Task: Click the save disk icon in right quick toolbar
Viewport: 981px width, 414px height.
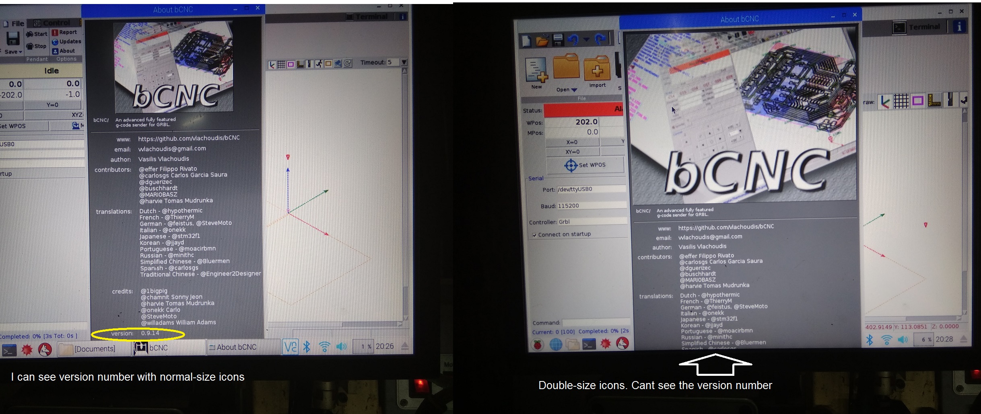Action: click(x=558, y=40)
